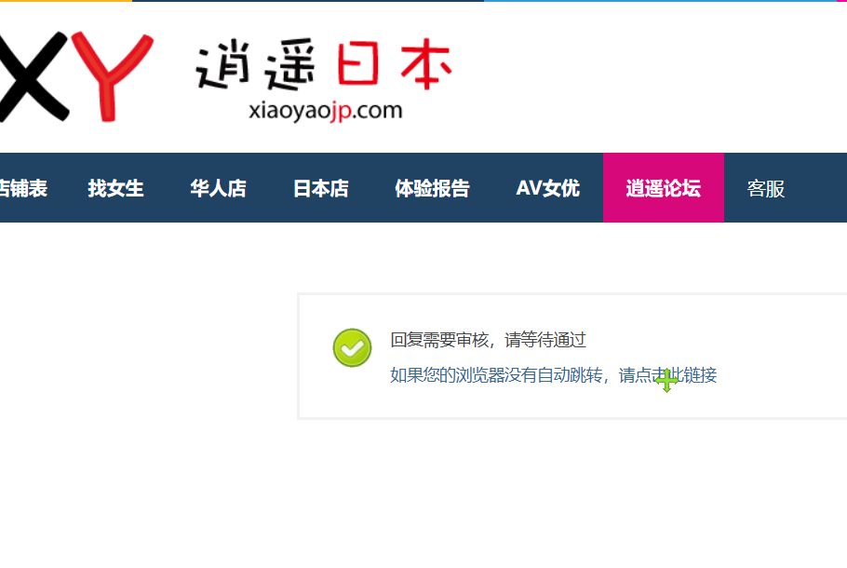Click the xiaoyaojp.com text under the logo
This screenshot has height=568, width=847.
[x=326, y=110]
